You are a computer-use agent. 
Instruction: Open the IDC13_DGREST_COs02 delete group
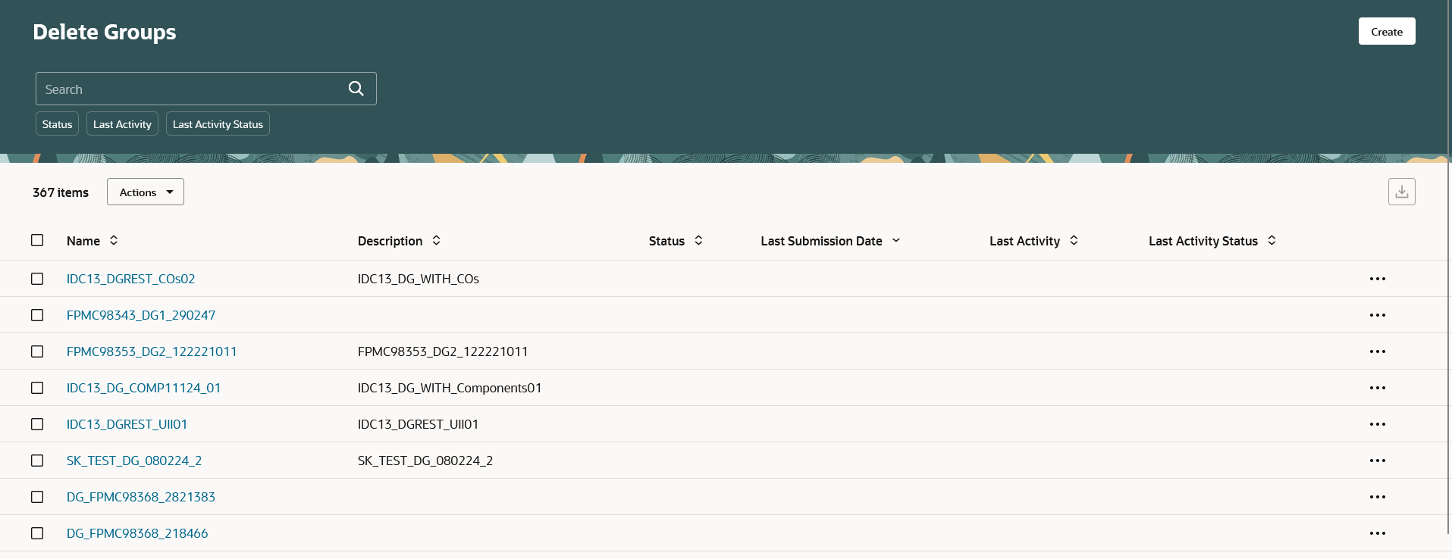130,279
